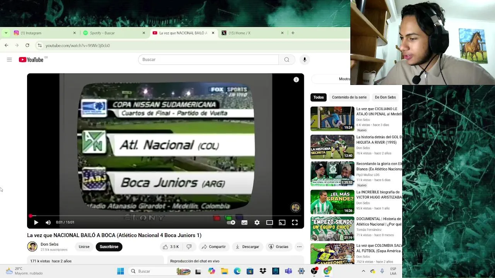Open Microsoft Store from the taskbar

(250, 271)
